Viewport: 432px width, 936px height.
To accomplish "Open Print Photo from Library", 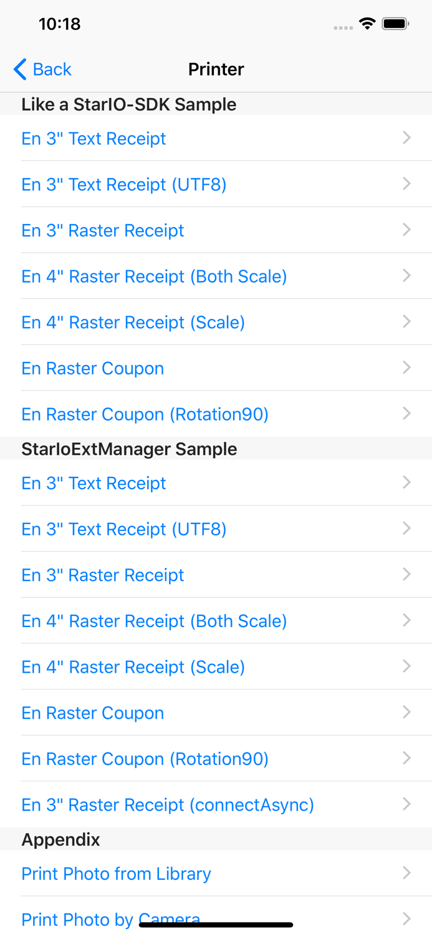I will pyautogui.click(x=116, y=873).
